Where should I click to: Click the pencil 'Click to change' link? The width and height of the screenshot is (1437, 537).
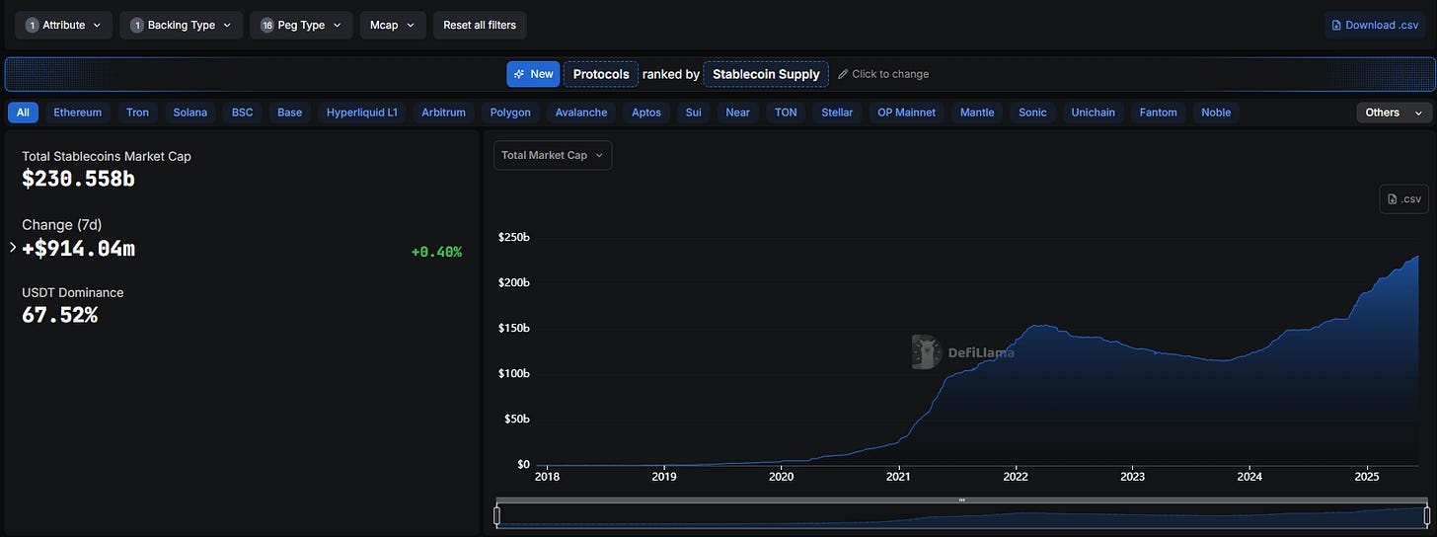click(882, 74)
